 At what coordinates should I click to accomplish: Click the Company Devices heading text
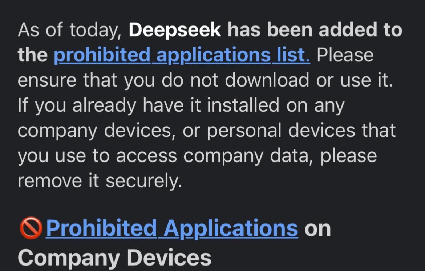click(x=114, y=258)
